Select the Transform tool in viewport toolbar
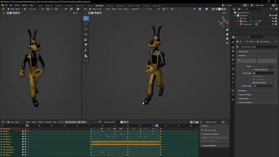 [x=86, y=44]
